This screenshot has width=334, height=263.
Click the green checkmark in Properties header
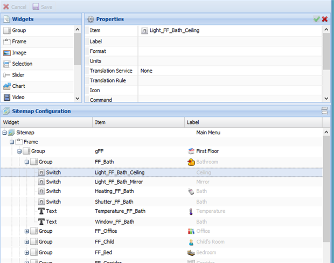point(316,19)
